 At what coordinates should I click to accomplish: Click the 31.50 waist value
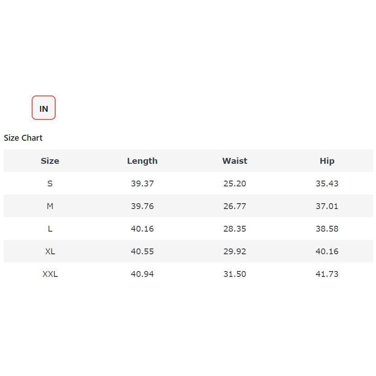tap(234, 274)
